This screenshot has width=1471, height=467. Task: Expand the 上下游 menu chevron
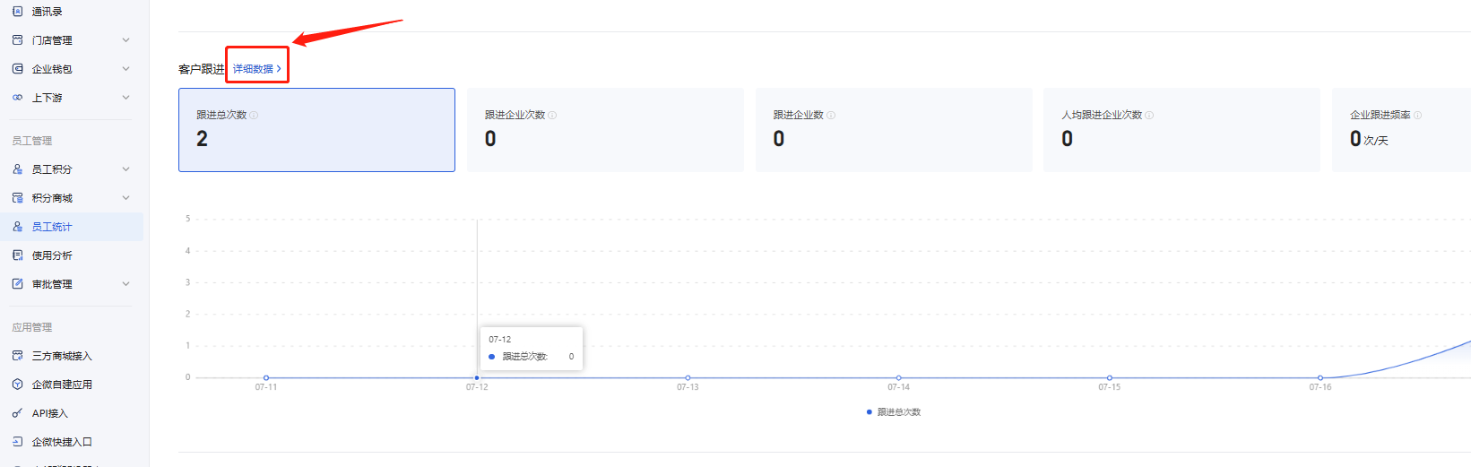(125, 98)
